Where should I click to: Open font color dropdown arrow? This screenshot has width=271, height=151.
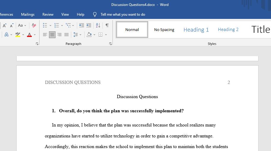pyautogui.click(x=35, y=35)
